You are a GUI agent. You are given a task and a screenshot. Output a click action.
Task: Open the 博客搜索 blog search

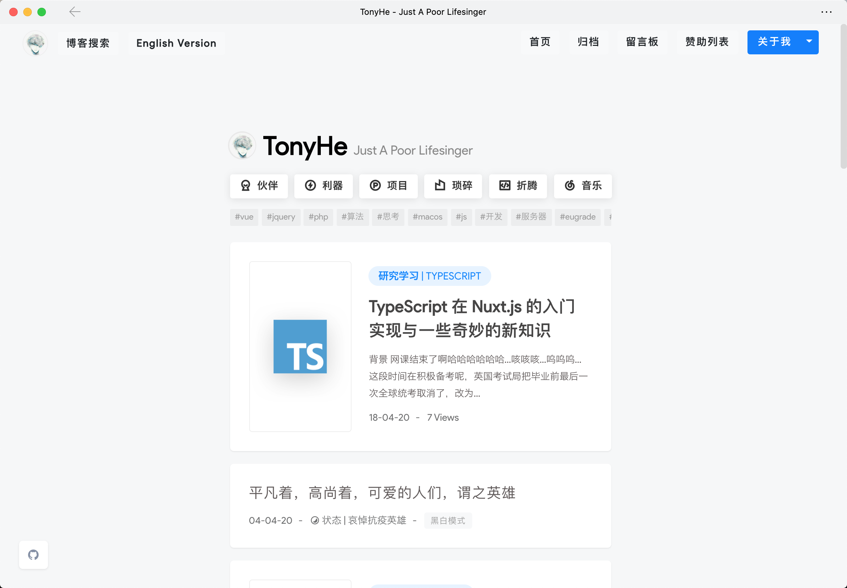(88, 43)
